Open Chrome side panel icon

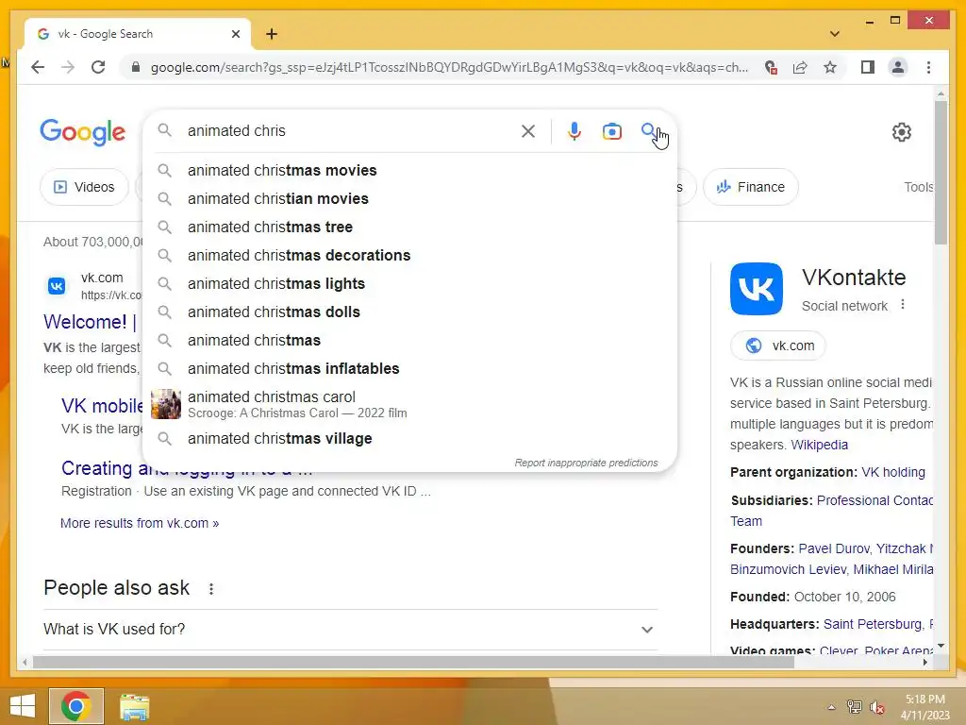868,67
